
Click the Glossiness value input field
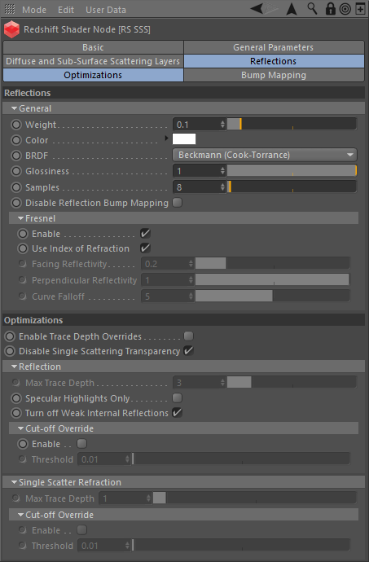[196, 171]
